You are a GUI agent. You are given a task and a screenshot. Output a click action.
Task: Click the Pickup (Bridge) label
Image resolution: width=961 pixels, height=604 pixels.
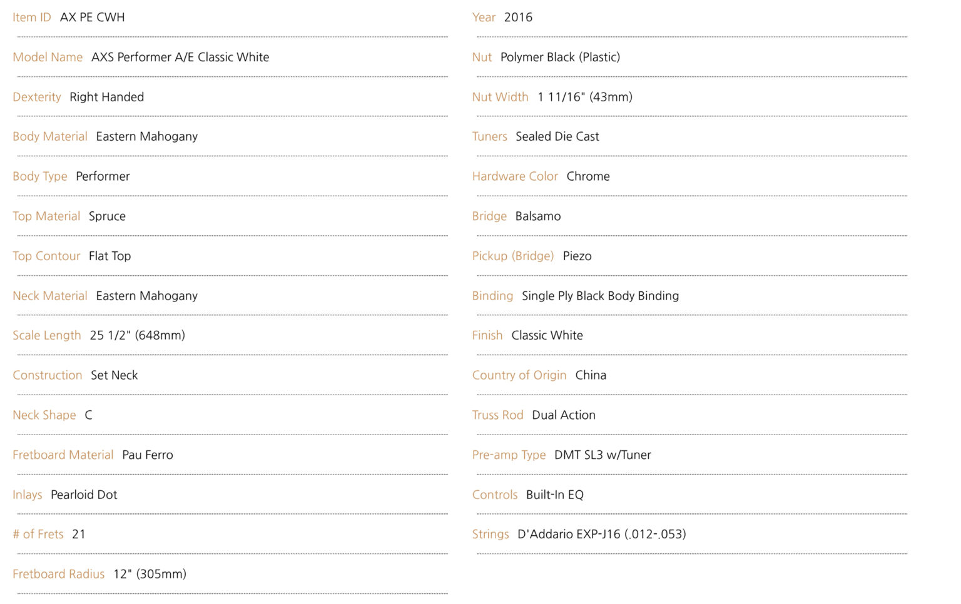pyautogui.click(x=513, y=256)
